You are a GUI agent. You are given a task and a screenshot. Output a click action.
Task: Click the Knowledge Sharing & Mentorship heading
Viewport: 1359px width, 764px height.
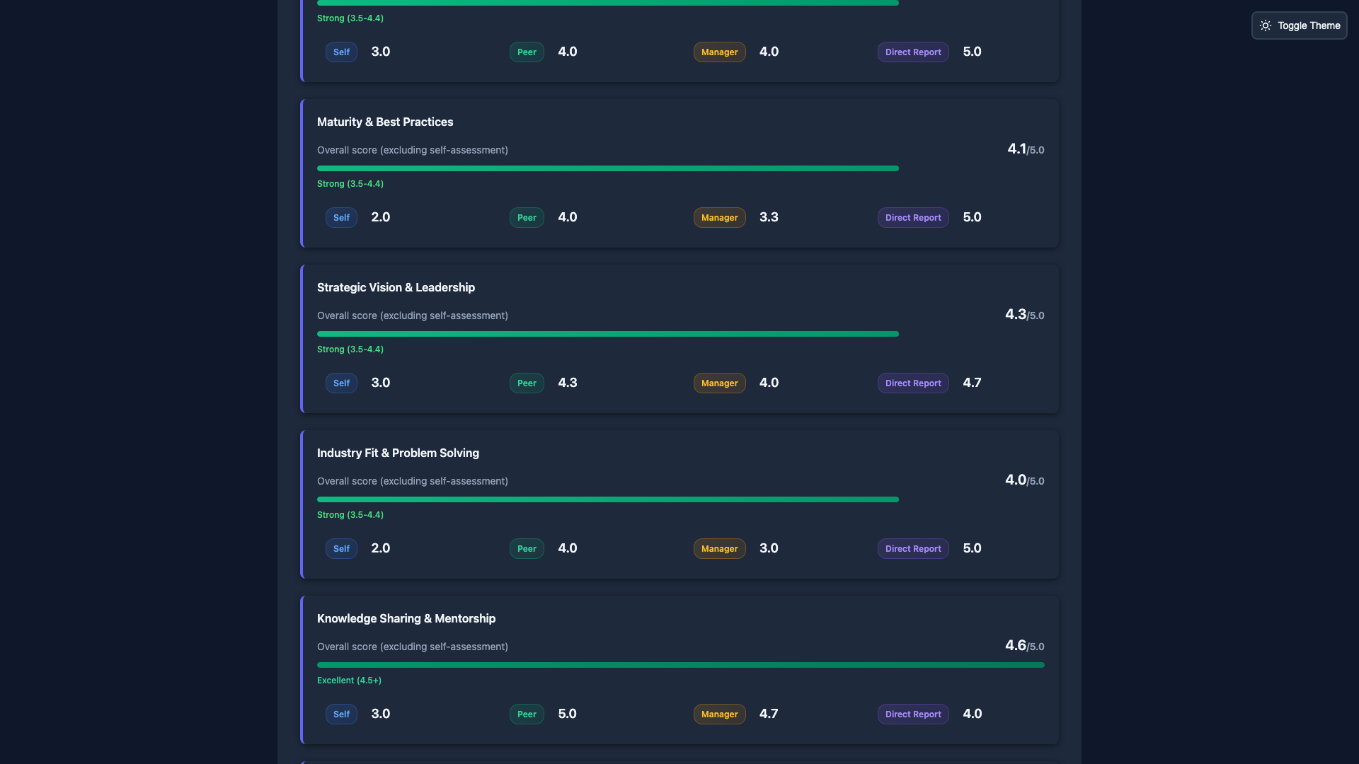pyautogui.click(x=406, y=618)
